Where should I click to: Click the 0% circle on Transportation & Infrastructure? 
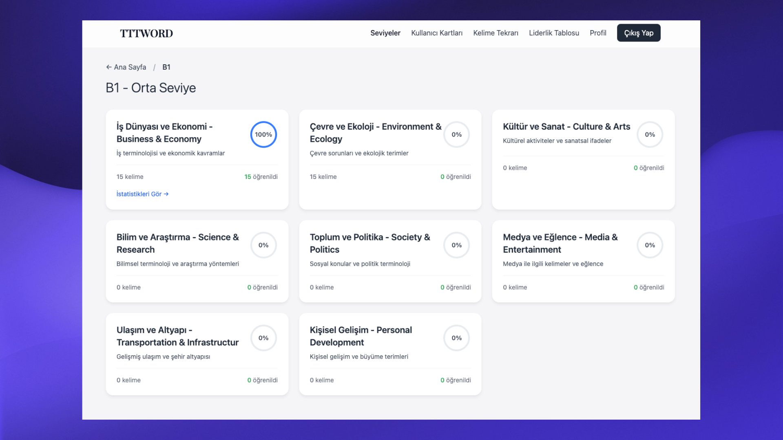[x=263, y=338]
